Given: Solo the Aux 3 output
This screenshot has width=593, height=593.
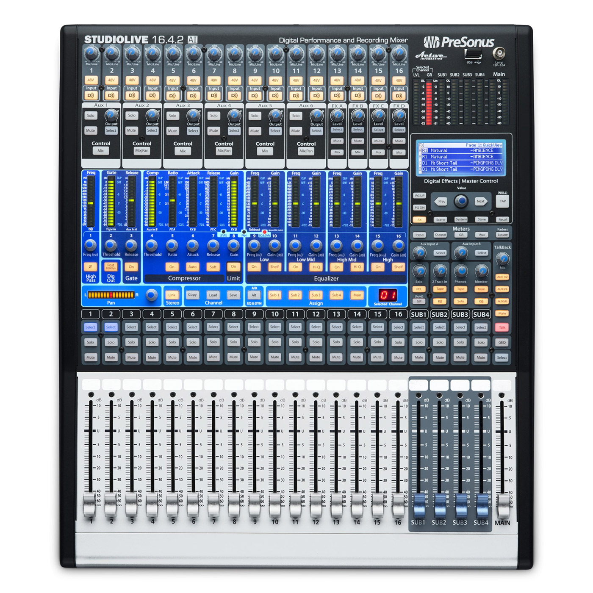Looking at the screenshot, I should pos(172,116).
